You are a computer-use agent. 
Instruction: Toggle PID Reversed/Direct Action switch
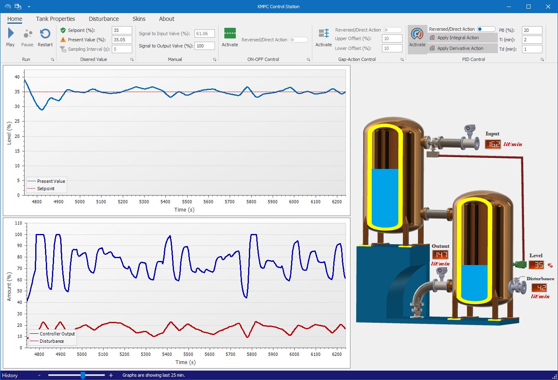(486, 29)
